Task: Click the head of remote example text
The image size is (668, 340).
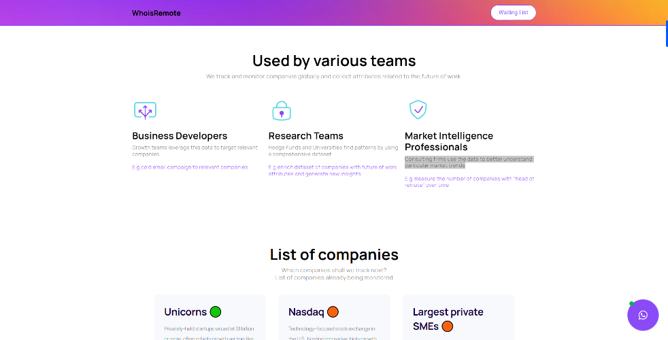Action: (x=469, y=182)
